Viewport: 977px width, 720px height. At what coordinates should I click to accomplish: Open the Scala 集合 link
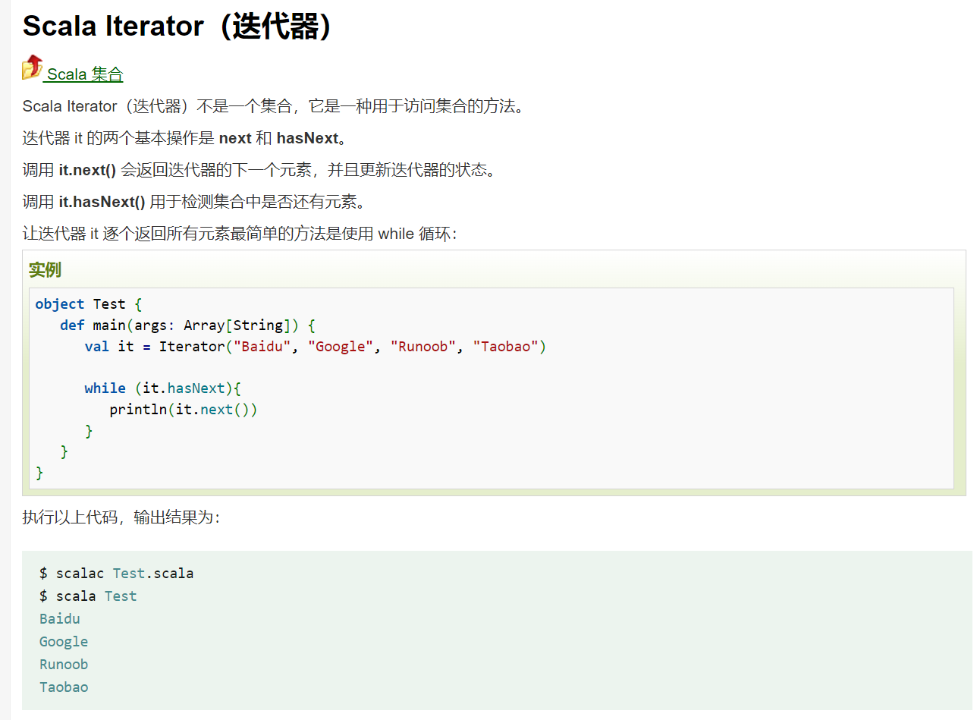(84, 74)
